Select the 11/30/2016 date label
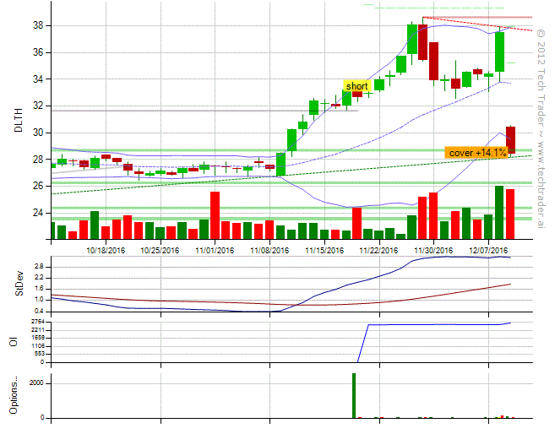Screen dimensions: 555x434 pos(434,250)
